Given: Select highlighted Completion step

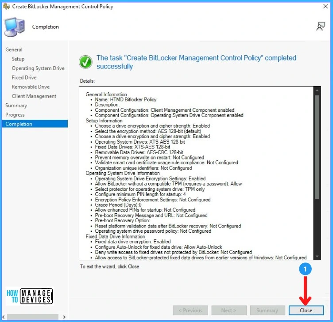Looking at the screenshot, I should point(35,124).
